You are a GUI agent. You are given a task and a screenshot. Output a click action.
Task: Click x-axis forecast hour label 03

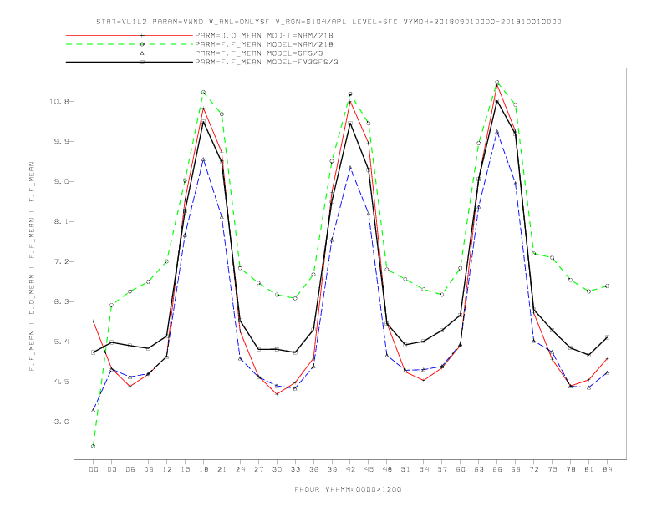pyautogui.click(x=111, y=469)
